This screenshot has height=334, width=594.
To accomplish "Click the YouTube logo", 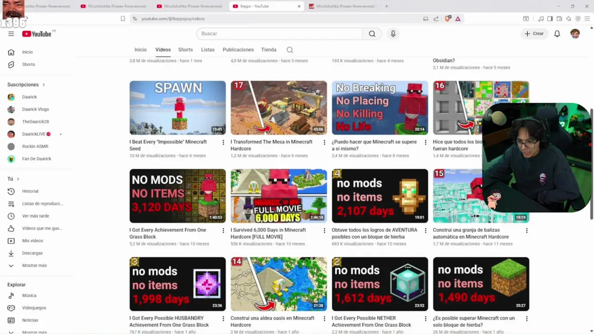I will click(37, 33).
